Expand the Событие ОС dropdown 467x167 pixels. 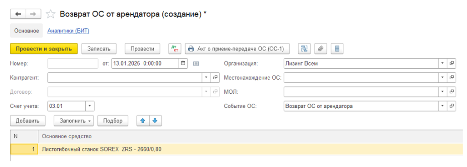(x=442, y=106)
